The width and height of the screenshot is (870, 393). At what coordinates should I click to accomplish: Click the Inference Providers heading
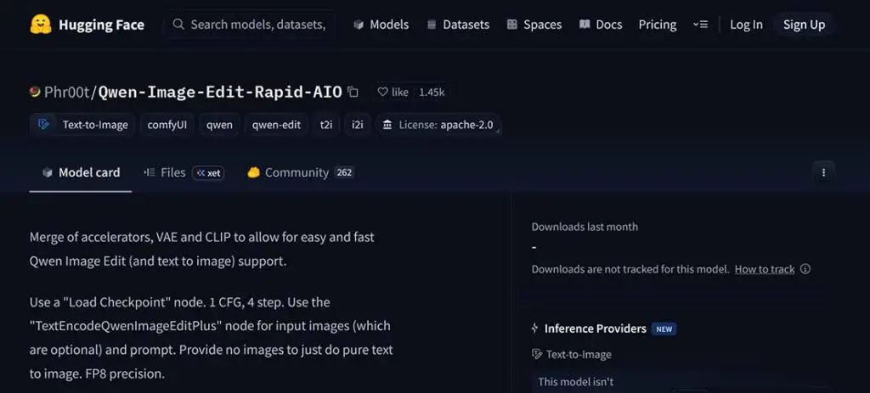tap(596, 328)
